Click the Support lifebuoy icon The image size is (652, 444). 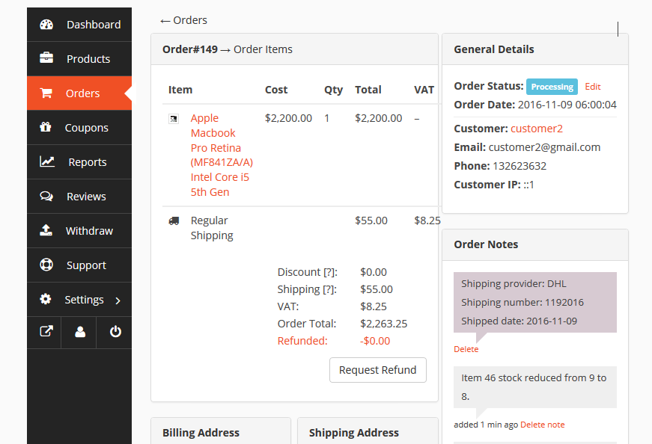click(x=46, y=265)
